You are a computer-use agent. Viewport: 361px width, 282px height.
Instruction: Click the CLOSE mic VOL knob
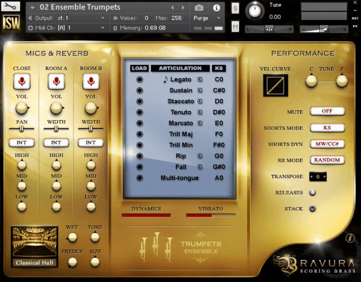click(x=22, y=108)
